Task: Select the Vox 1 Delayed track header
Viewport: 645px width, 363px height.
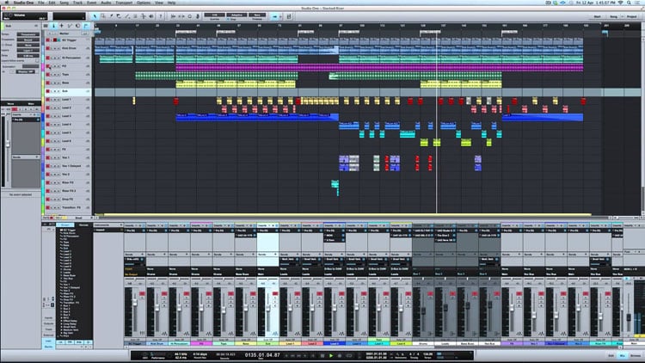Action: [x=68, y=166]
